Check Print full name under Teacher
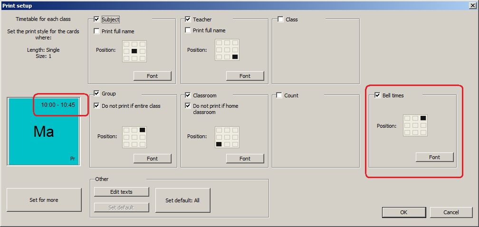Screen dimensions: 479x227 click(188, 30)
